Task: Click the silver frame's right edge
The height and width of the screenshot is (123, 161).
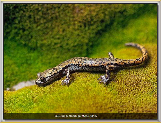Action: pyautogui.click(x=159, y=61)
